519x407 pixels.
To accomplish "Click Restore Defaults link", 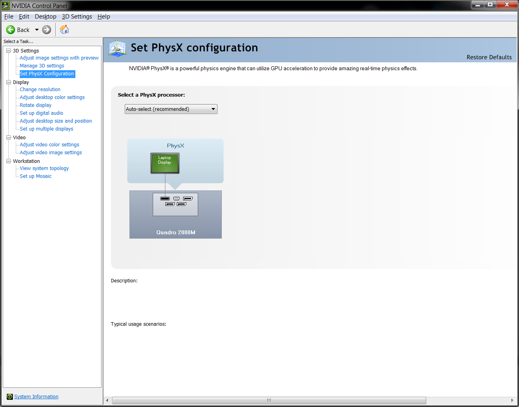I will click(489, 57).
